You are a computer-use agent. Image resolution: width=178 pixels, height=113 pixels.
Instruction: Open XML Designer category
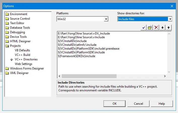pyautogui.click(x=19, y=73)
